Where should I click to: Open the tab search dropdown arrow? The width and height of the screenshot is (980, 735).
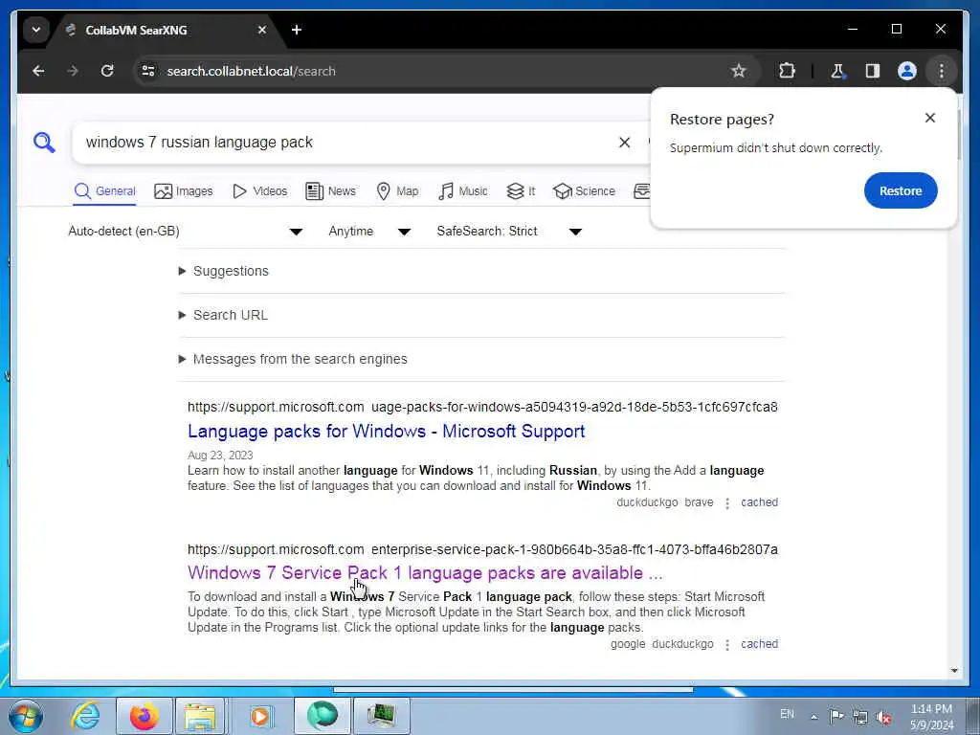click(x=36, y=30)
